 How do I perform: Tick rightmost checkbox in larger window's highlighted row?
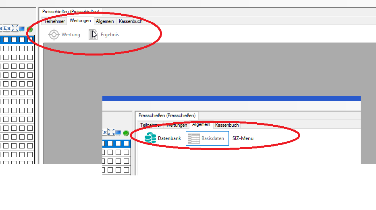coord(30,40)
